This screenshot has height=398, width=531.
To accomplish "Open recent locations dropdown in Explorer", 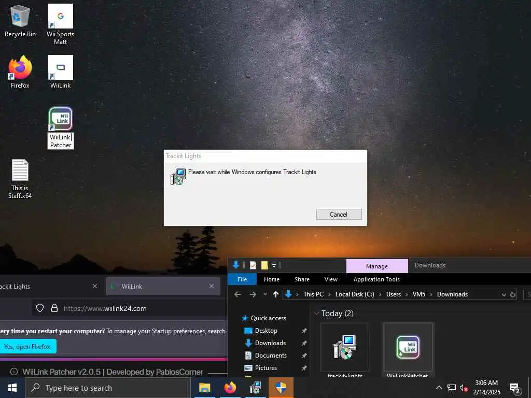I will coord(265,294).
